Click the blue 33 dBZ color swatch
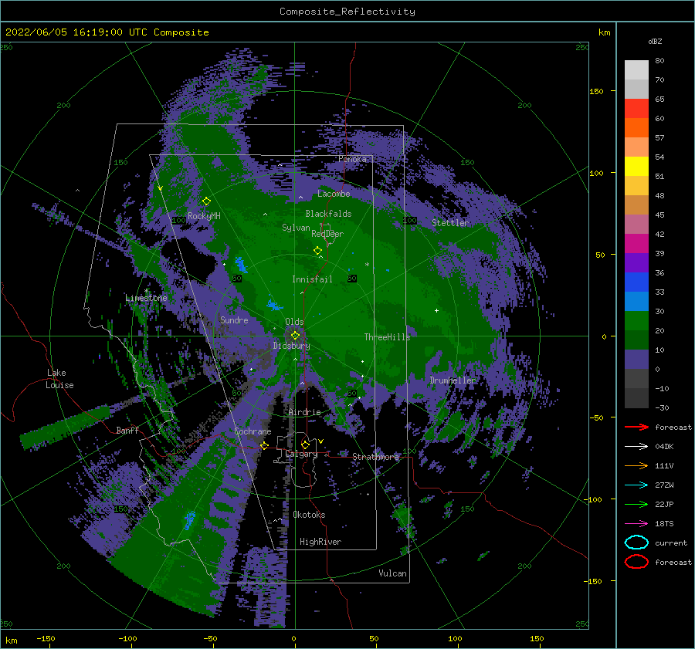This screenshot has height=649, width=695. 636,282
